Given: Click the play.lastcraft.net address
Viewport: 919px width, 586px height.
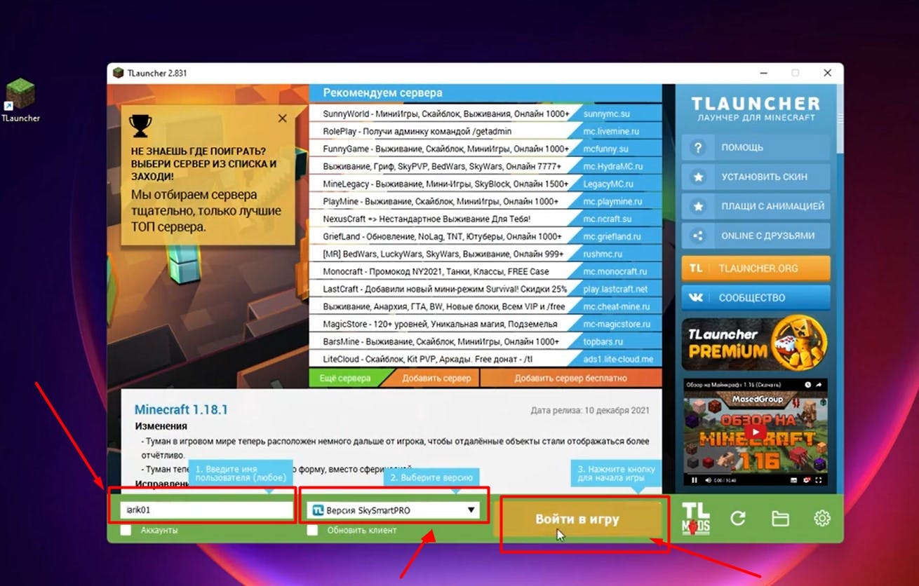Looking at the screenshot, I should 615,289.
